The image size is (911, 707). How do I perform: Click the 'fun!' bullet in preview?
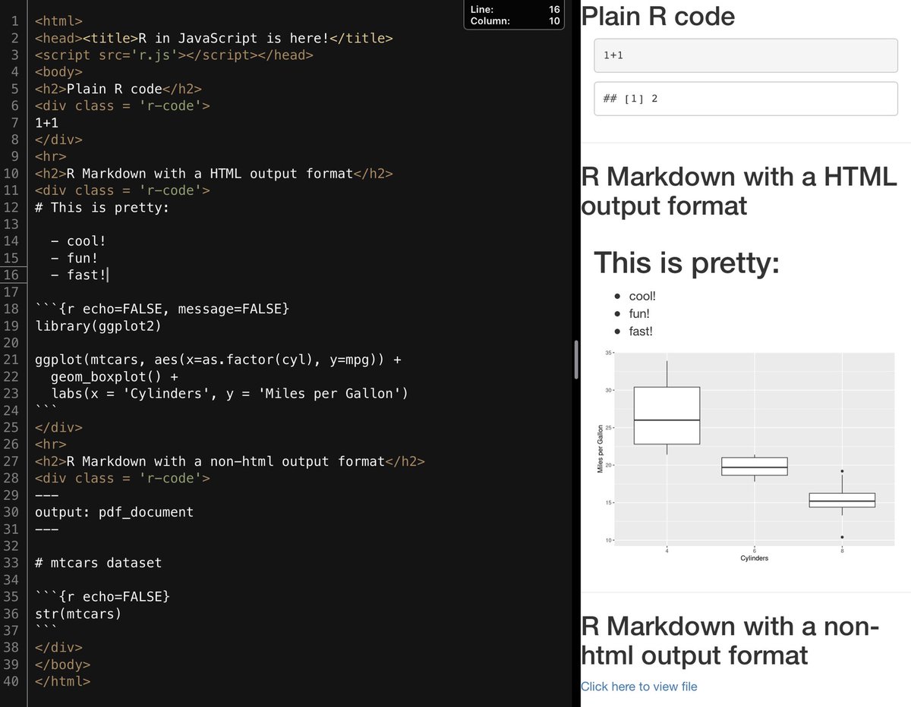pos(639,313)
